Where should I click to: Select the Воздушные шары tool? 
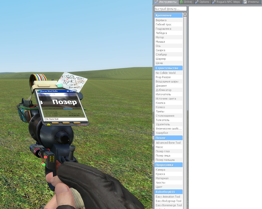[x=169, y=81]
